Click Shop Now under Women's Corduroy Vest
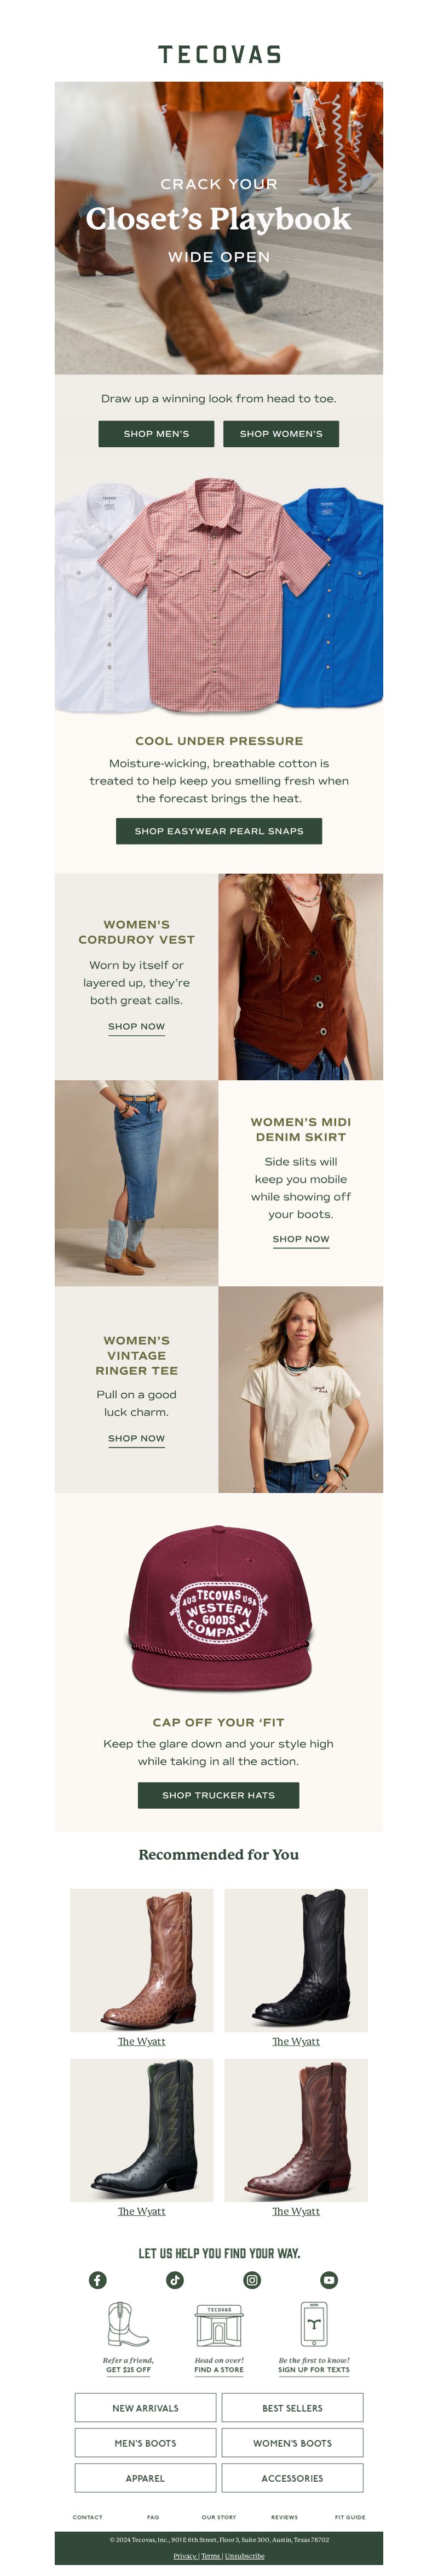 pos(137,1027)
